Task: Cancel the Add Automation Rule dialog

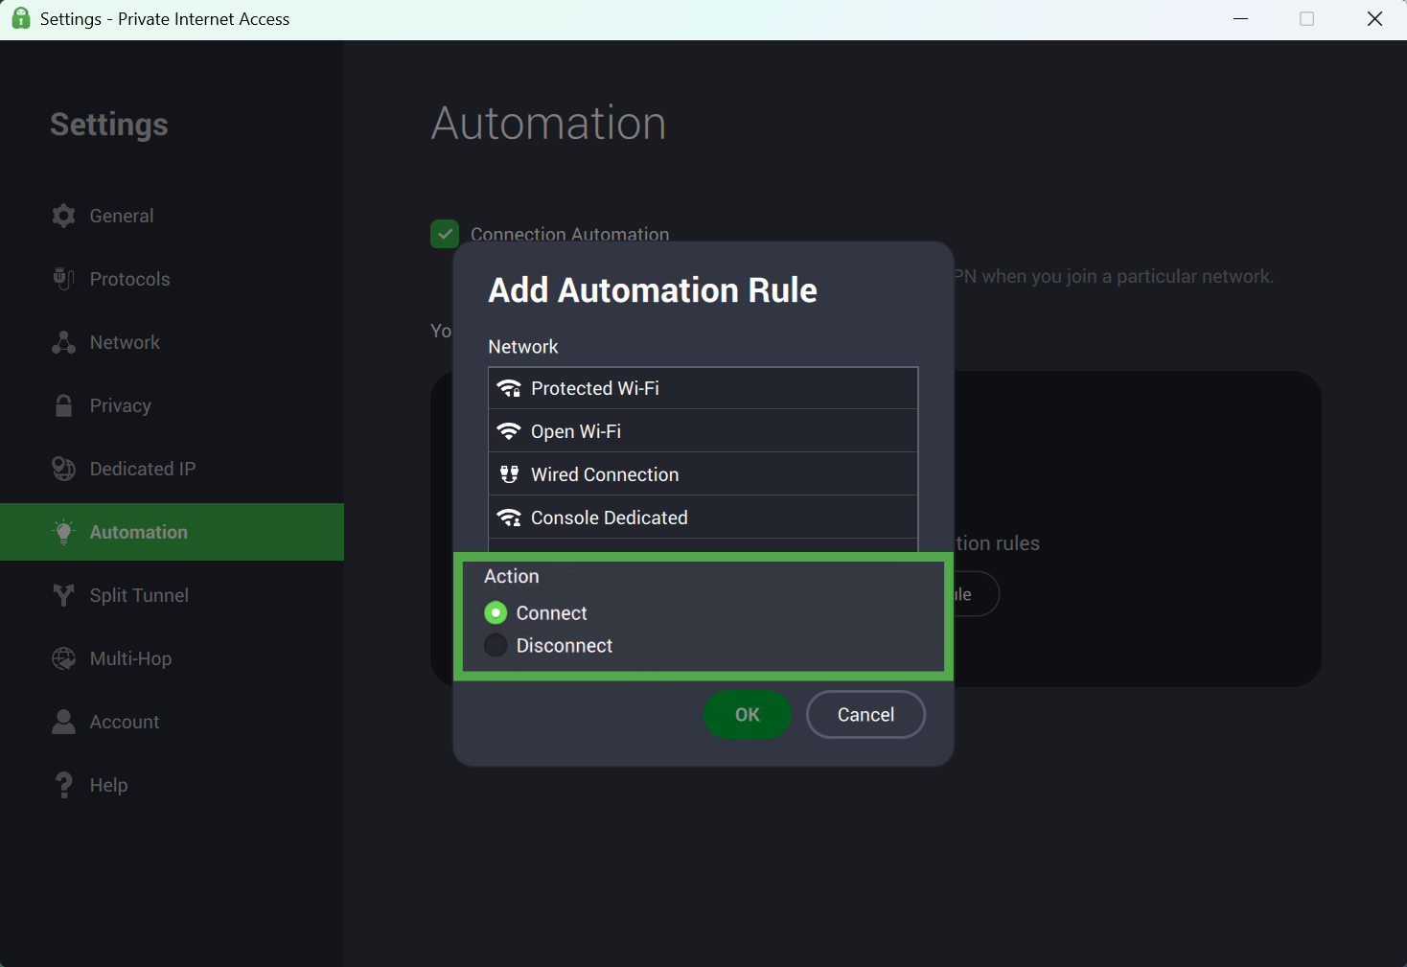Action: tap(866, 715)
